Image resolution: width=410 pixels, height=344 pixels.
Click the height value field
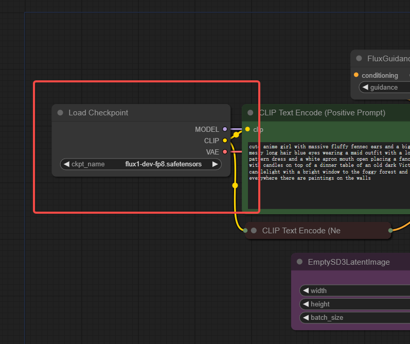click(355, 304)
